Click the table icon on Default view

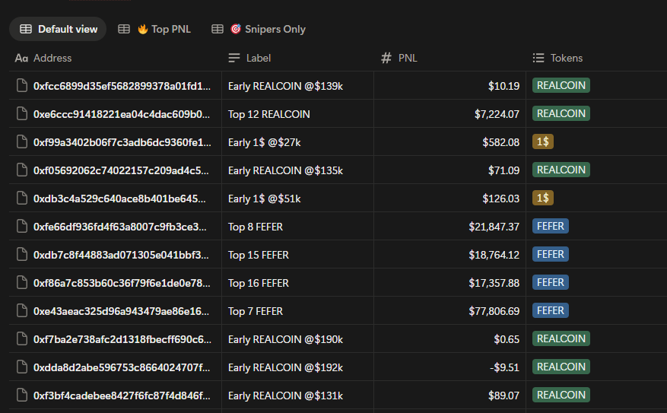tap(26, 29)
